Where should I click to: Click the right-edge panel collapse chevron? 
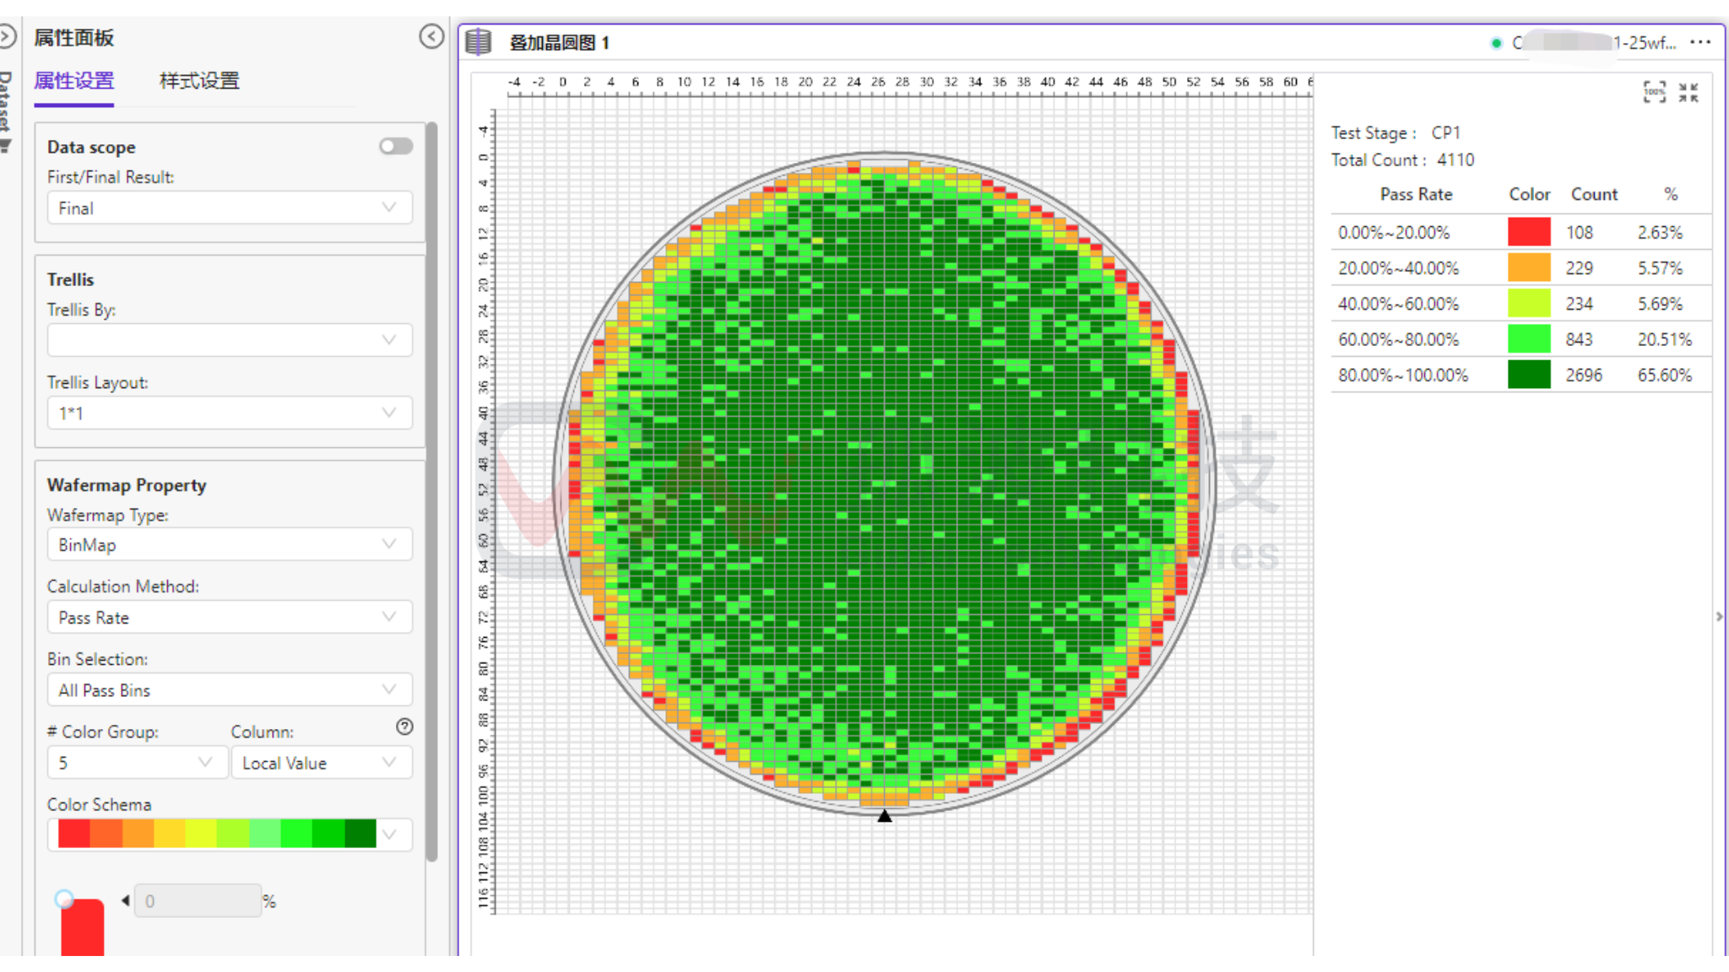pyautogui.click(x=1720, y=617)
